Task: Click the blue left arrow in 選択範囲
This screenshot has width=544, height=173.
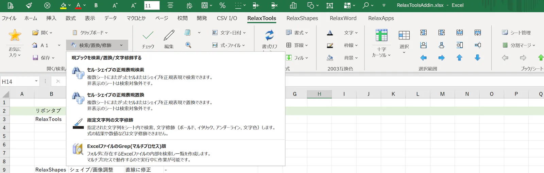Action: point(423,58)
